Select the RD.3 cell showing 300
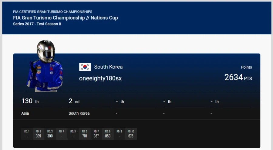The image size is (273, 150). coord(50,134)
